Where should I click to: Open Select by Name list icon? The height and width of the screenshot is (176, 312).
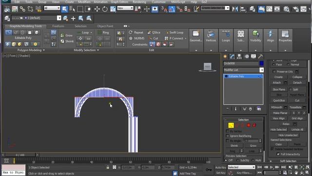72,9
